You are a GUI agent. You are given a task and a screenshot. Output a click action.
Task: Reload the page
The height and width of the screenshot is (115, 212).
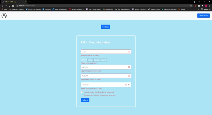pyautogui.click(x=9, y=6)
